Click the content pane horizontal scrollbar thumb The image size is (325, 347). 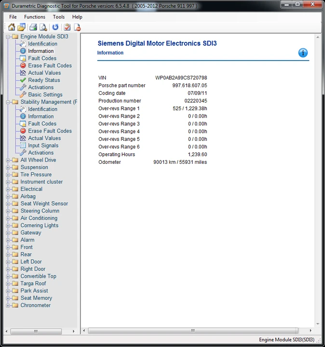click(x=193, y=331)
